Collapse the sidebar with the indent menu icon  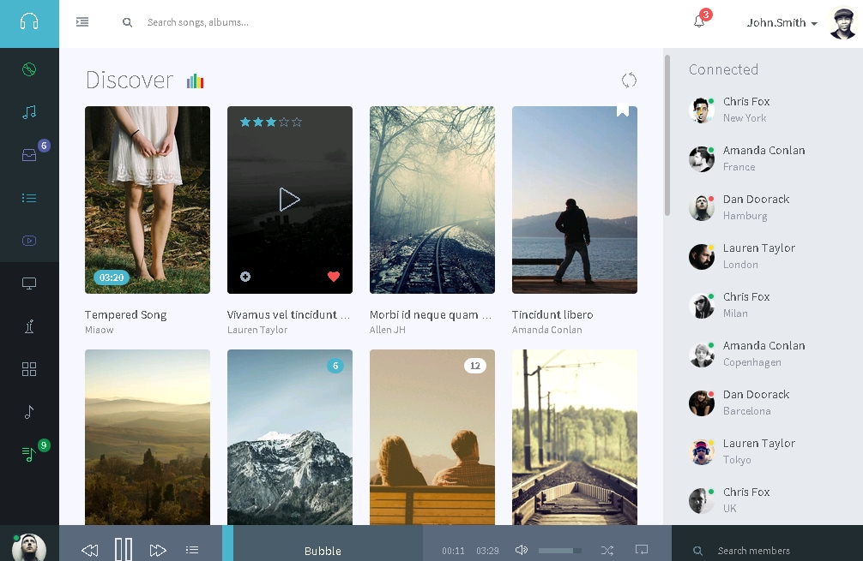82,22
